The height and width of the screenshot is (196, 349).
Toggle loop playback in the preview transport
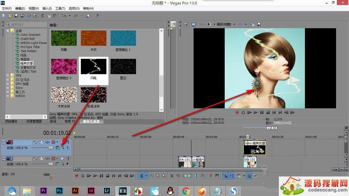(243, 113)
